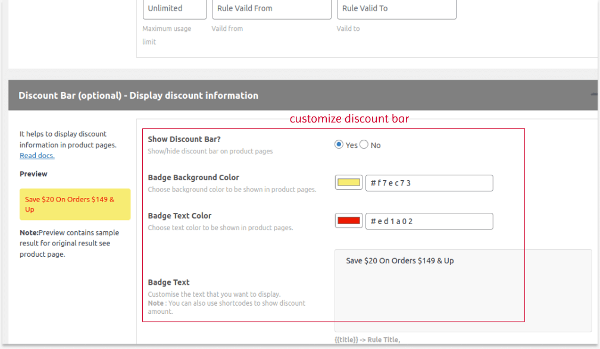This screenshot has height=349, width=600.
Task: Click the Show Discount Bar? label
Action: coord(183,139)
